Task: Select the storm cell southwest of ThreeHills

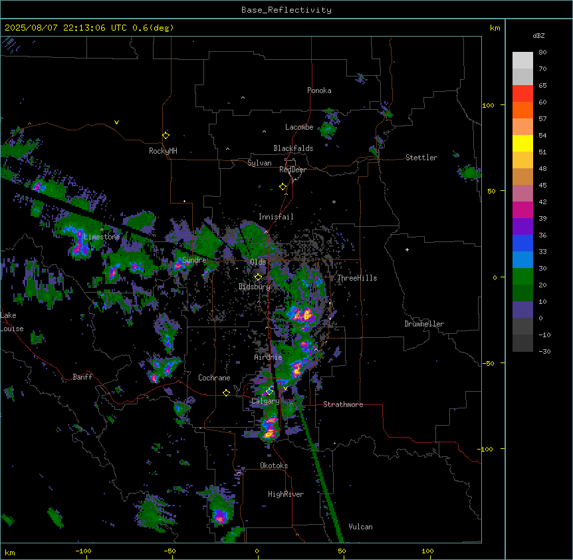Action: [302, 315]
